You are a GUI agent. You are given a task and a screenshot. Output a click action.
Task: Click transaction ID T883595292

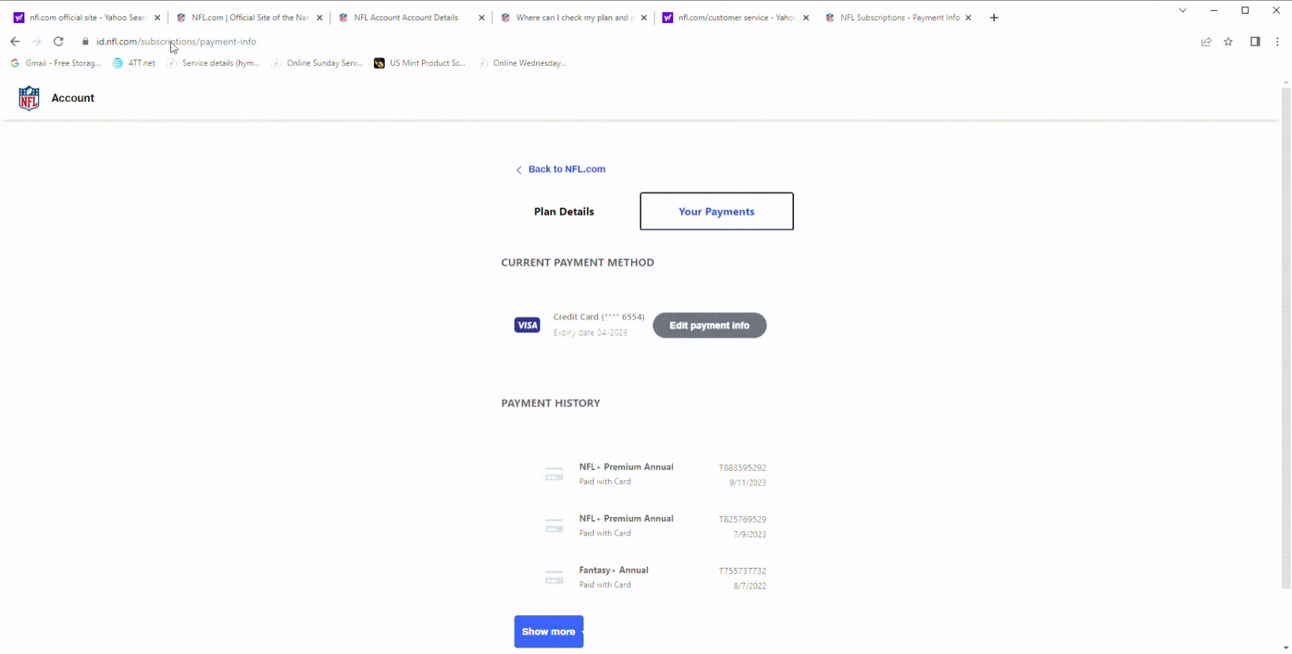pos(742,467)
